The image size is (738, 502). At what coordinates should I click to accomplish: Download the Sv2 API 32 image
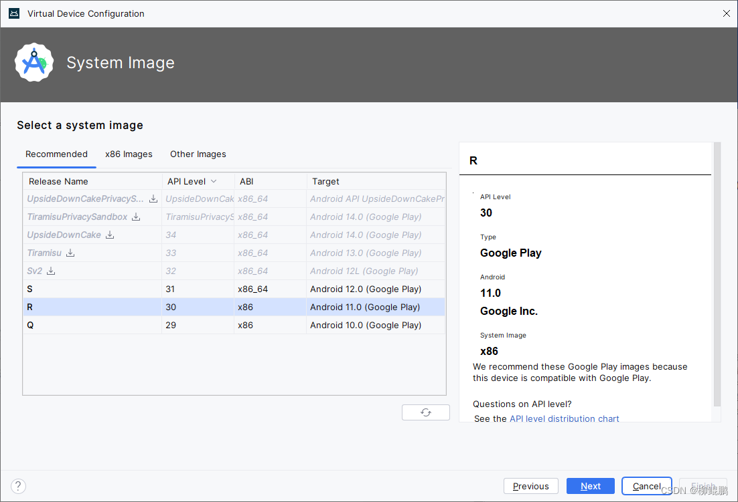(x=51, y=271)
